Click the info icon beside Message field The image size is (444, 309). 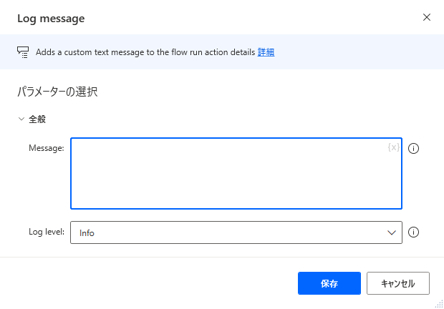(413, 149)
